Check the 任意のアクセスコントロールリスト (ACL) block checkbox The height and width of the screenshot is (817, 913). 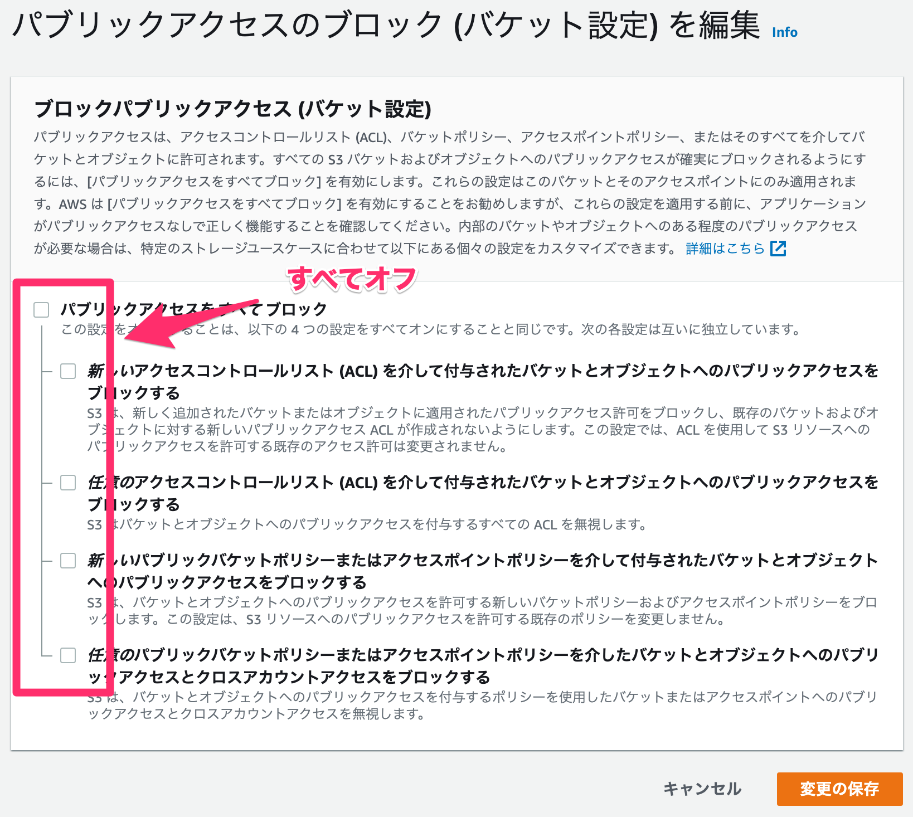[68, 483]
